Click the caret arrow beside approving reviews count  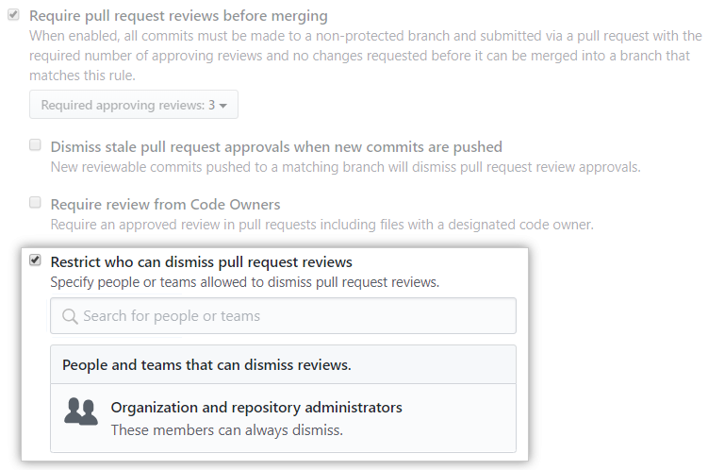[222, 106]
